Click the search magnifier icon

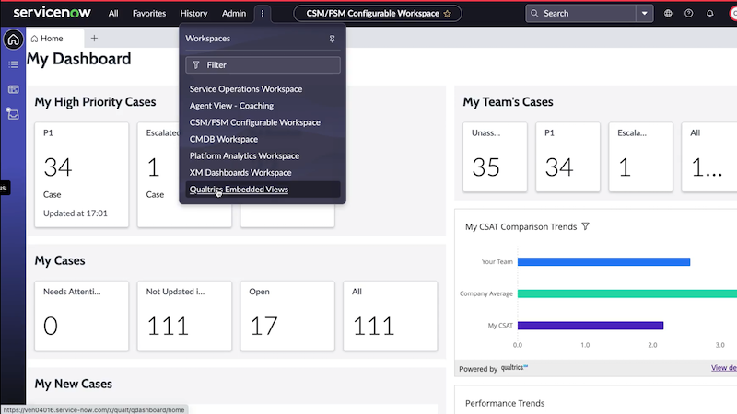coord(534,14)
